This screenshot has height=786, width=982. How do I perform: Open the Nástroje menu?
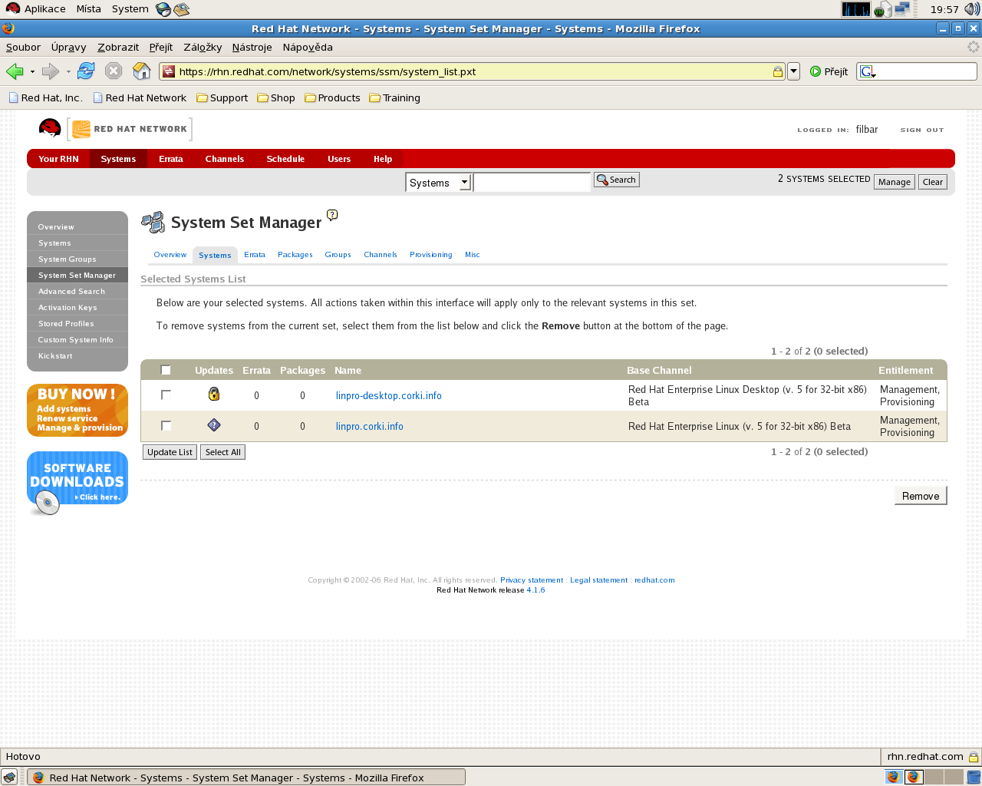pyautogui.click(x=252, y=47)
